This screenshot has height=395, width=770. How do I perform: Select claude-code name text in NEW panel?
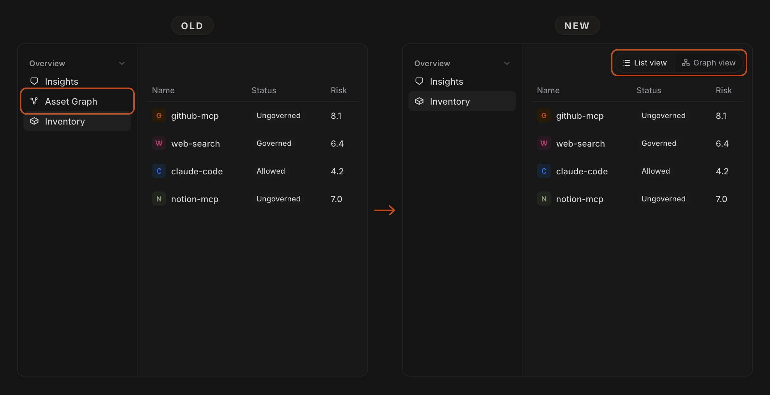(x=582, y=171)
